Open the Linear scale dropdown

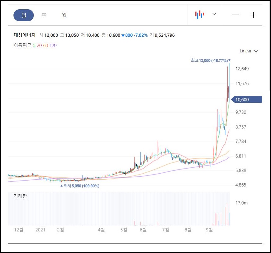249,51
